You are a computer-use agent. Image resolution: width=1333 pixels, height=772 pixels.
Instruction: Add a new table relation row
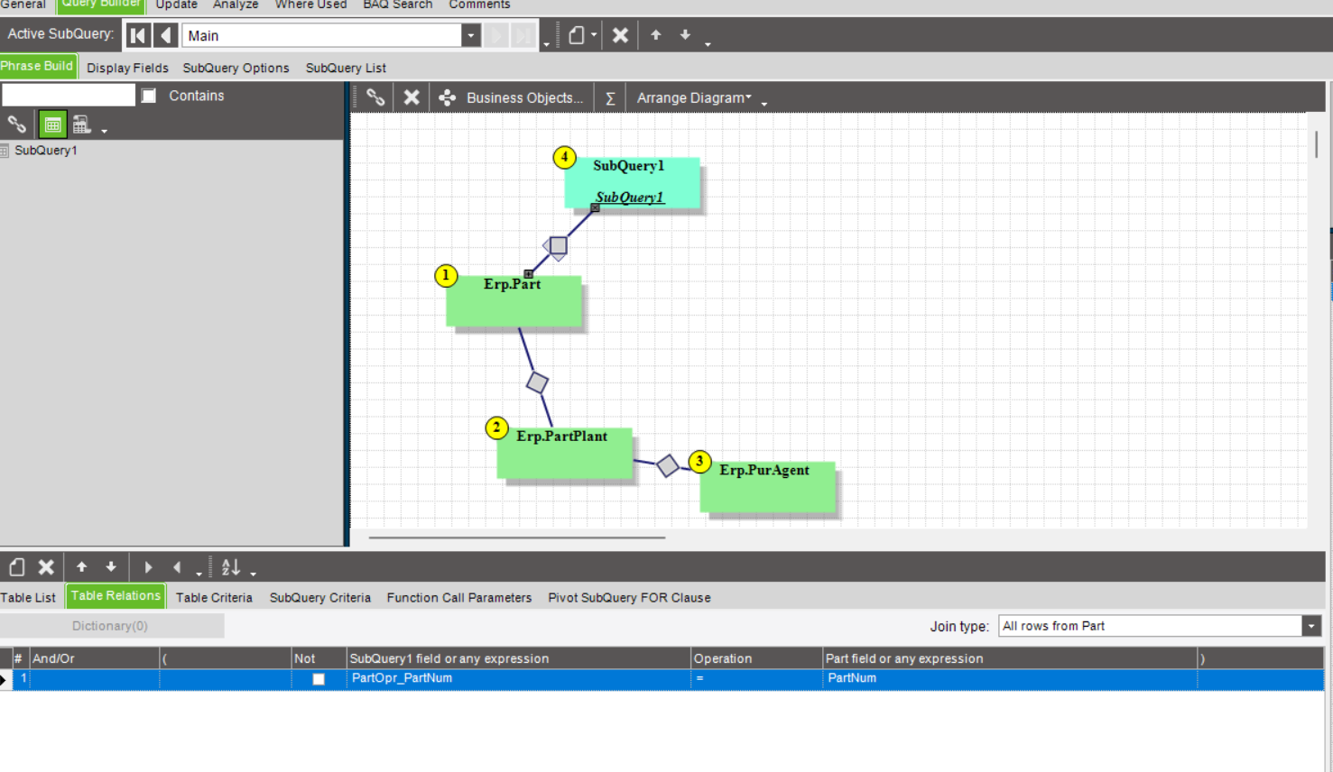click(x=17, y=567)
